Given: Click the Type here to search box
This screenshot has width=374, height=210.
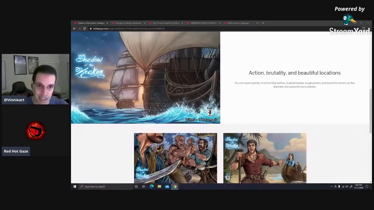Looking at the screenshot, I should (107, 186).
